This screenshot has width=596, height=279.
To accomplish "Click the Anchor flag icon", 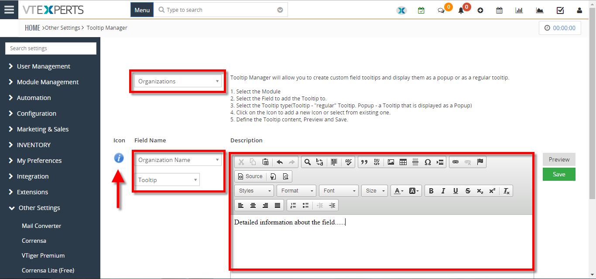I will (x=480, y=162).
